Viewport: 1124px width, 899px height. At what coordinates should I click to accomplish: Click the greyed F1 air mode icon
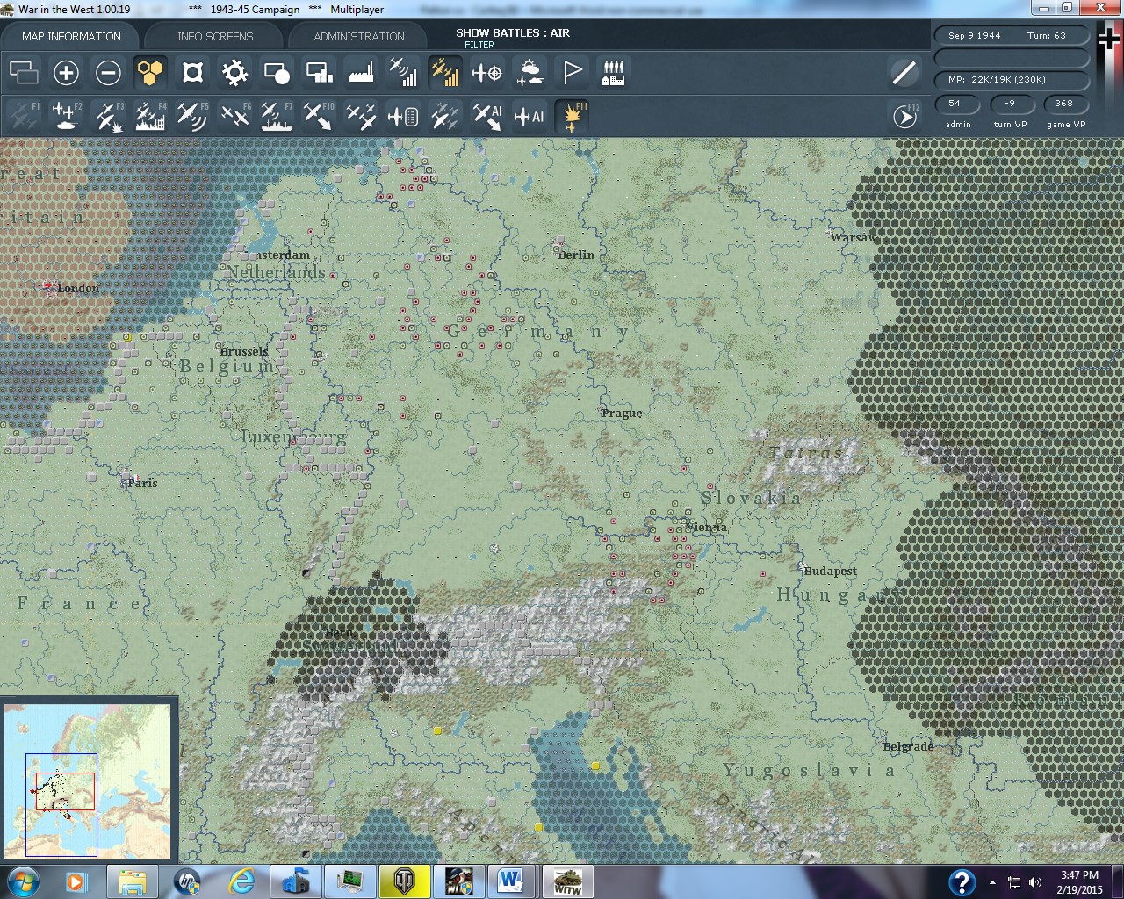pyautogui.click(x=24, y=116)
